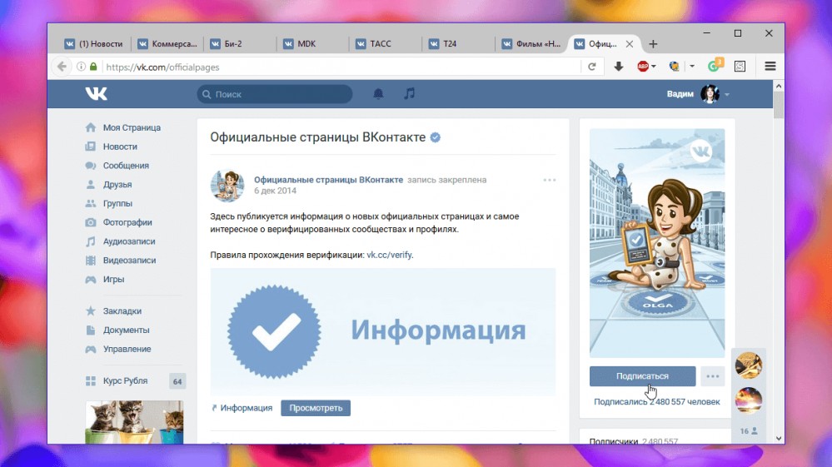Image resolution: width=832 pixels, height=467 pixels.
Task: Click the S extension icon in toolbar
Action: [740, 67]
